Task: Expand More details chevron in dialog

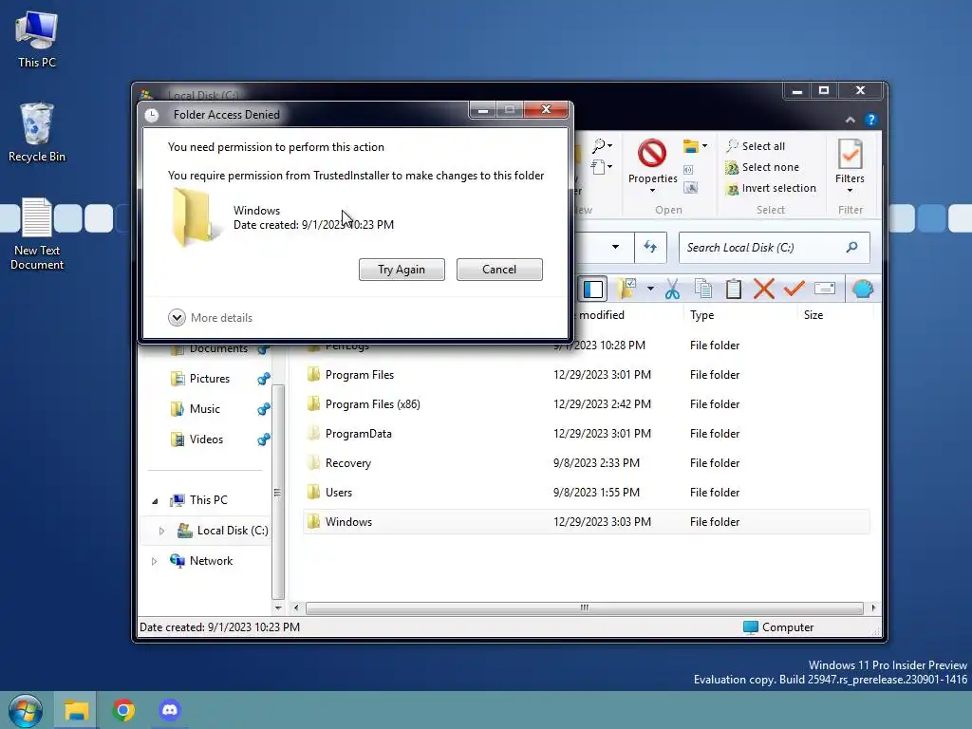Action: [x=177, y=317]
